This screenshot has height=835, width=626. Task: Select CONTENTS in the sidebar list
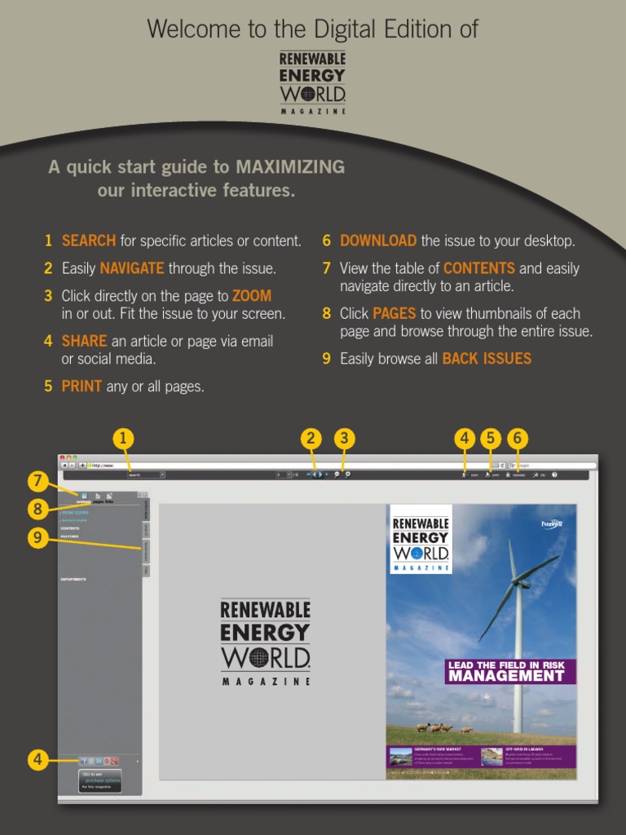pos(70,528)
